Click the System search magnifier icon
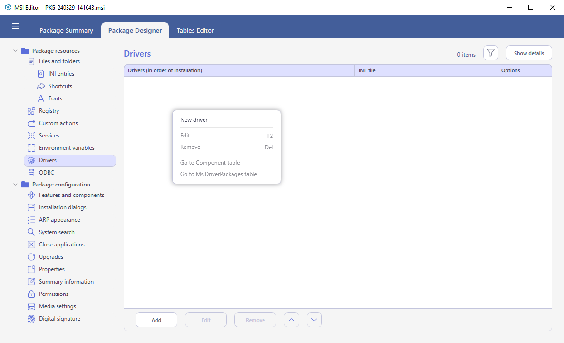Viewport: 564px width, 343px height. (x=31, y=232)
